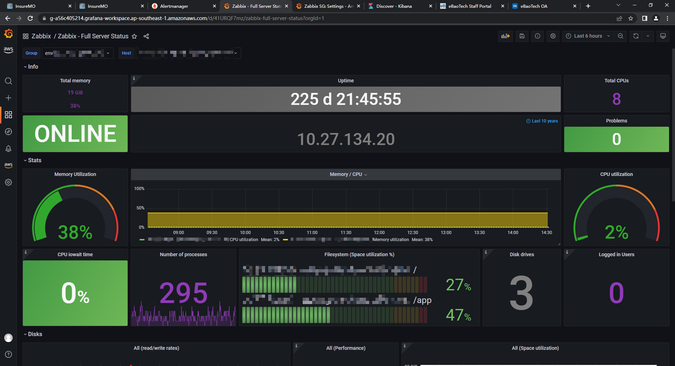Open the Host variable dropdown

[x=188, y=53]
